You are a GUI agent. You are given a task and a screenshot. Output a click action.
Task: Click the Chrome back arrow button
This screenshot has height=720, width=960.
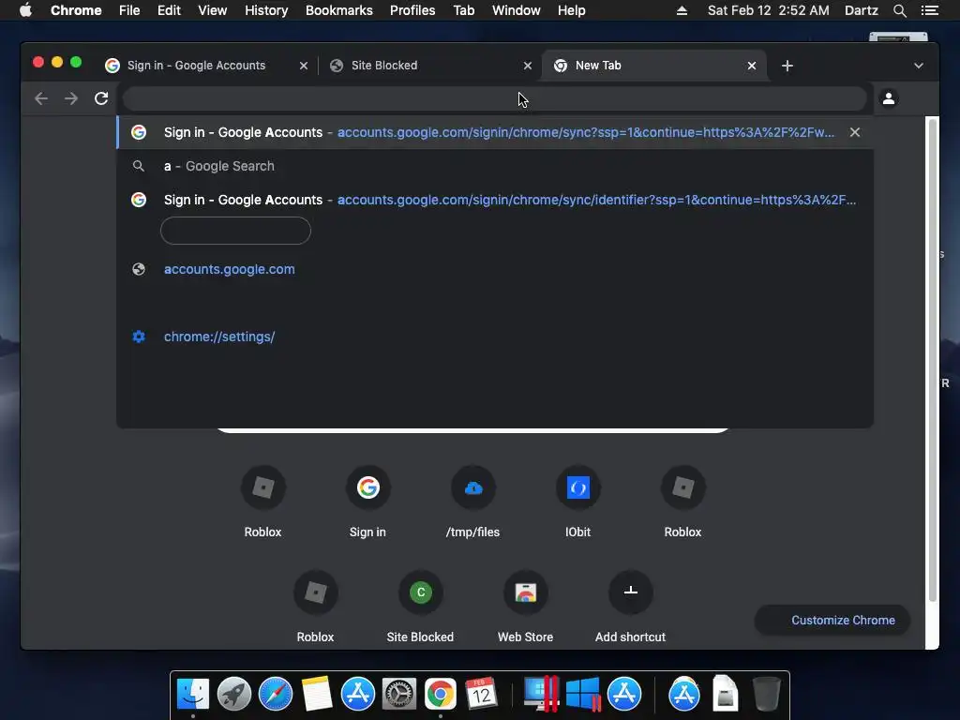point(41,98)
